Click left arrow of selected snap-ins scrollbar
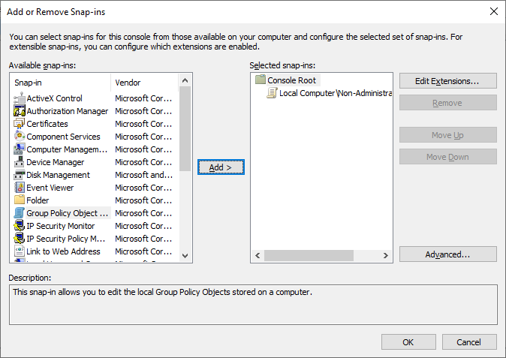This screenshot has width=506, height=358. 258,255
